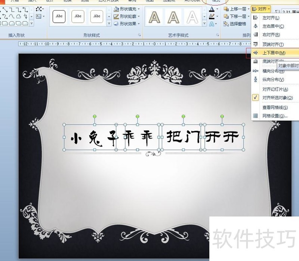Open the 选择窗格 selection pane
This screenshot has height=261, width=299.
click(235, 24)
